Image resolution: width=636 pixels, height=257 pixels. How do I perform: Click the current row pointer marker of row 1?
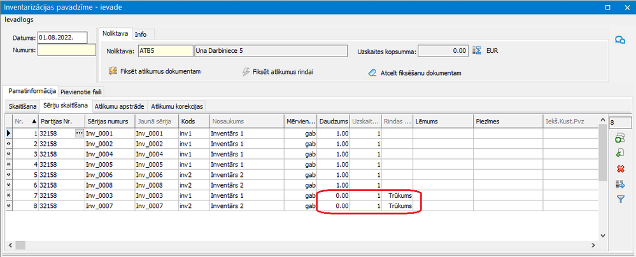8,132
